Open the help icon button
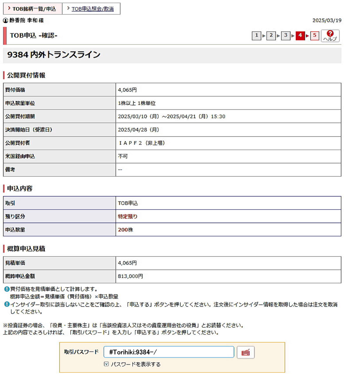Viewport: 344px width, 374px height. [x=330, y=36]
